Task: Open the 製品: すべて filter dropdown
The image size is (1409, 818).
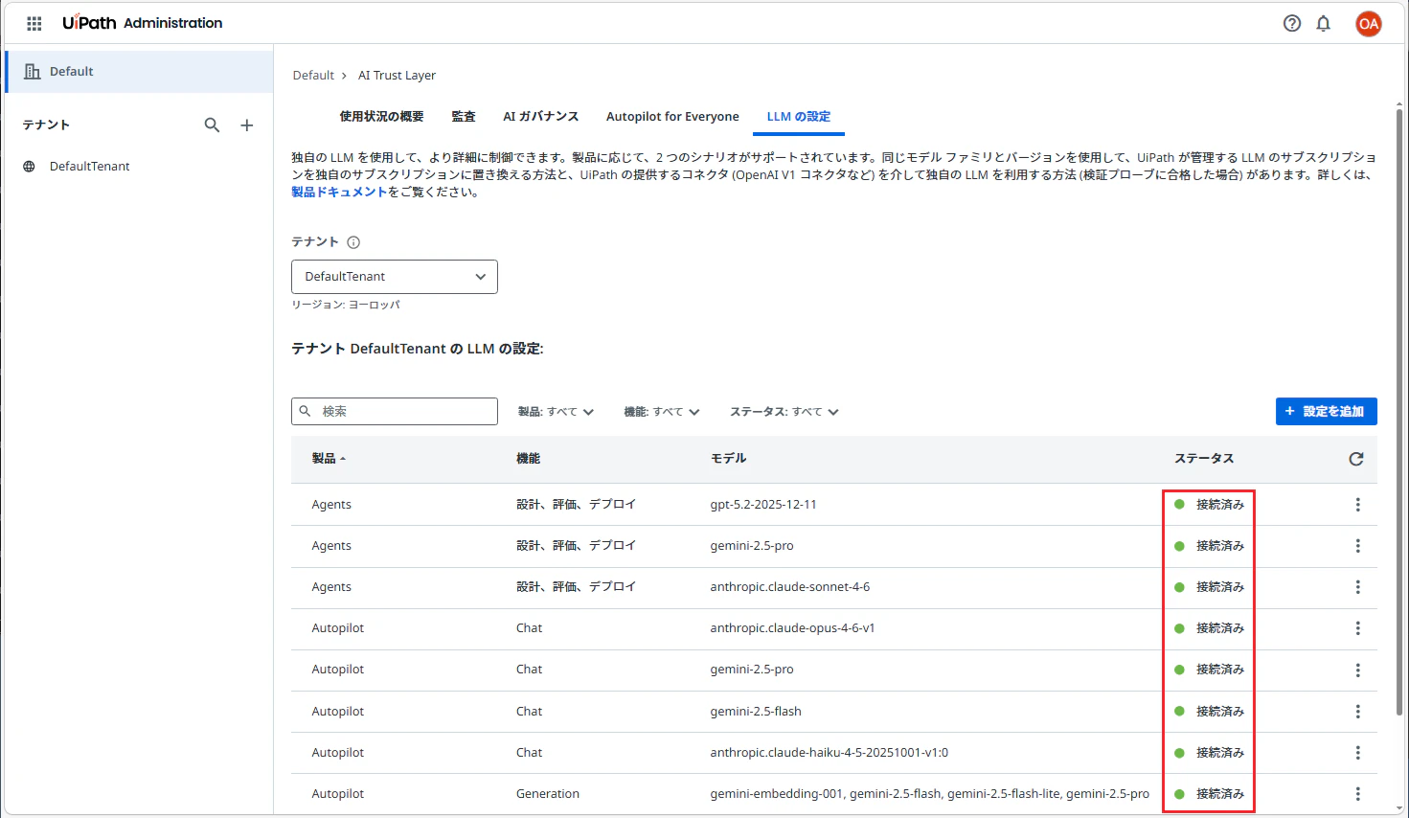Action: point(556,412)
